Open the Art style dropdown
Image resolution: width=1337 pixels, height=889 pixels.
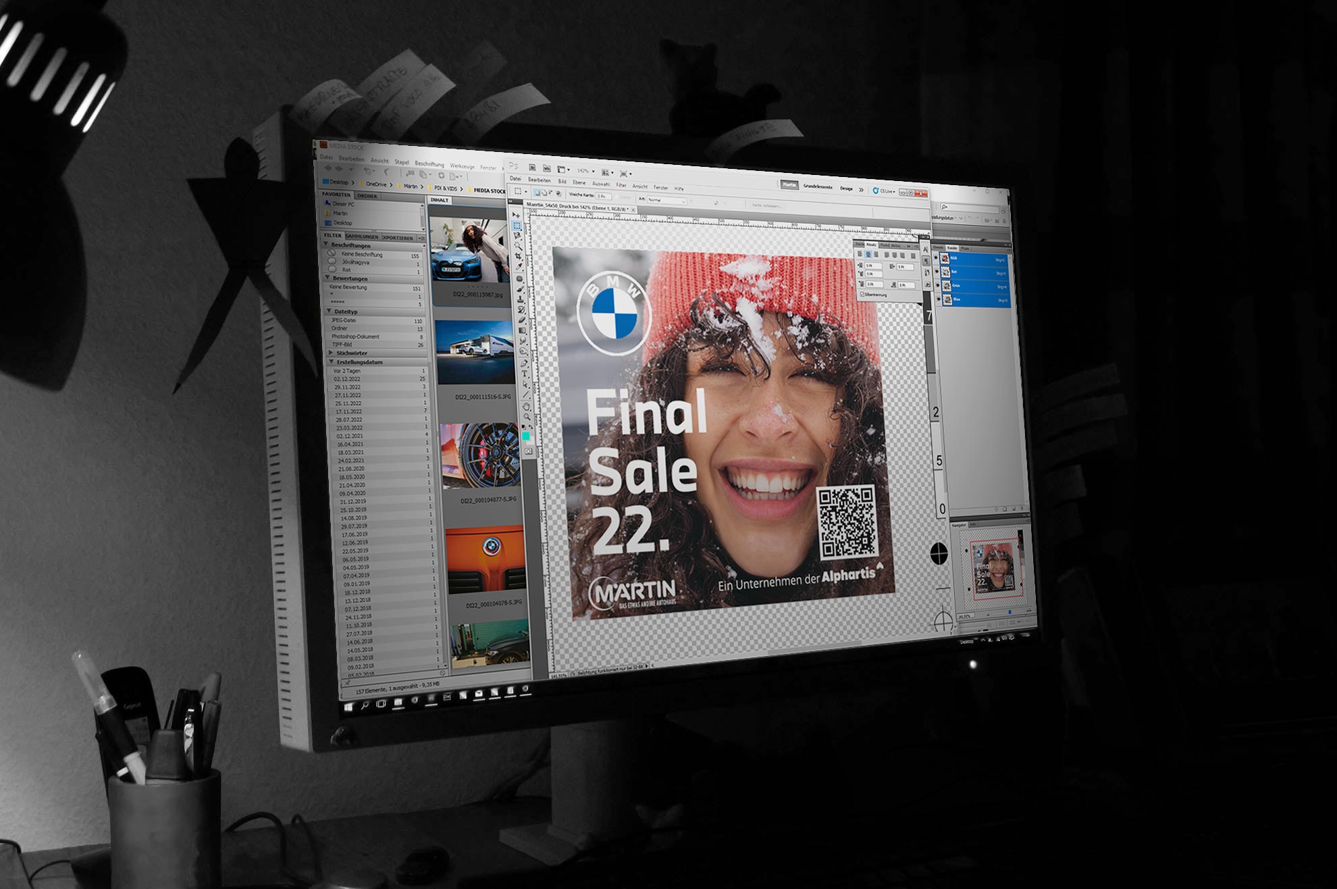click(667, 201)
